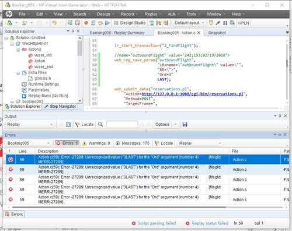292x231 pixels.
Task: Click the search magnifier in Output panel
Action: pos(100,124)
